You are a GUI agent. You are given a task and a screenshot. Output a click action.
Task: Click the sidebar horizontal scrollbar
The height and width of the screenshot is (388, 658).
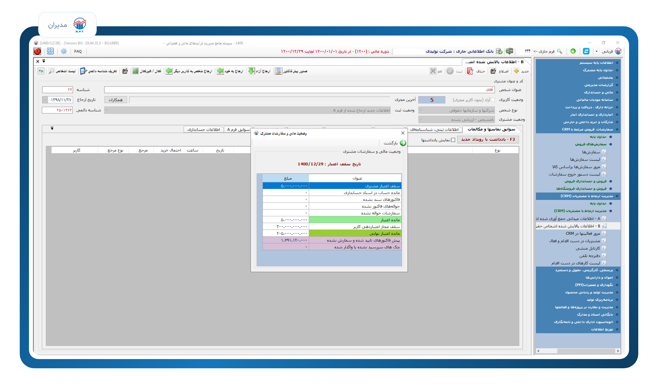[x=578, y=351]
